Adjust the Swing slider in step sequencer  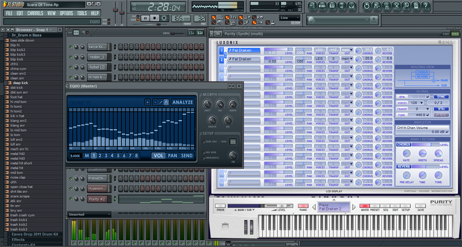pyautogui.click(x=178, y=33)
